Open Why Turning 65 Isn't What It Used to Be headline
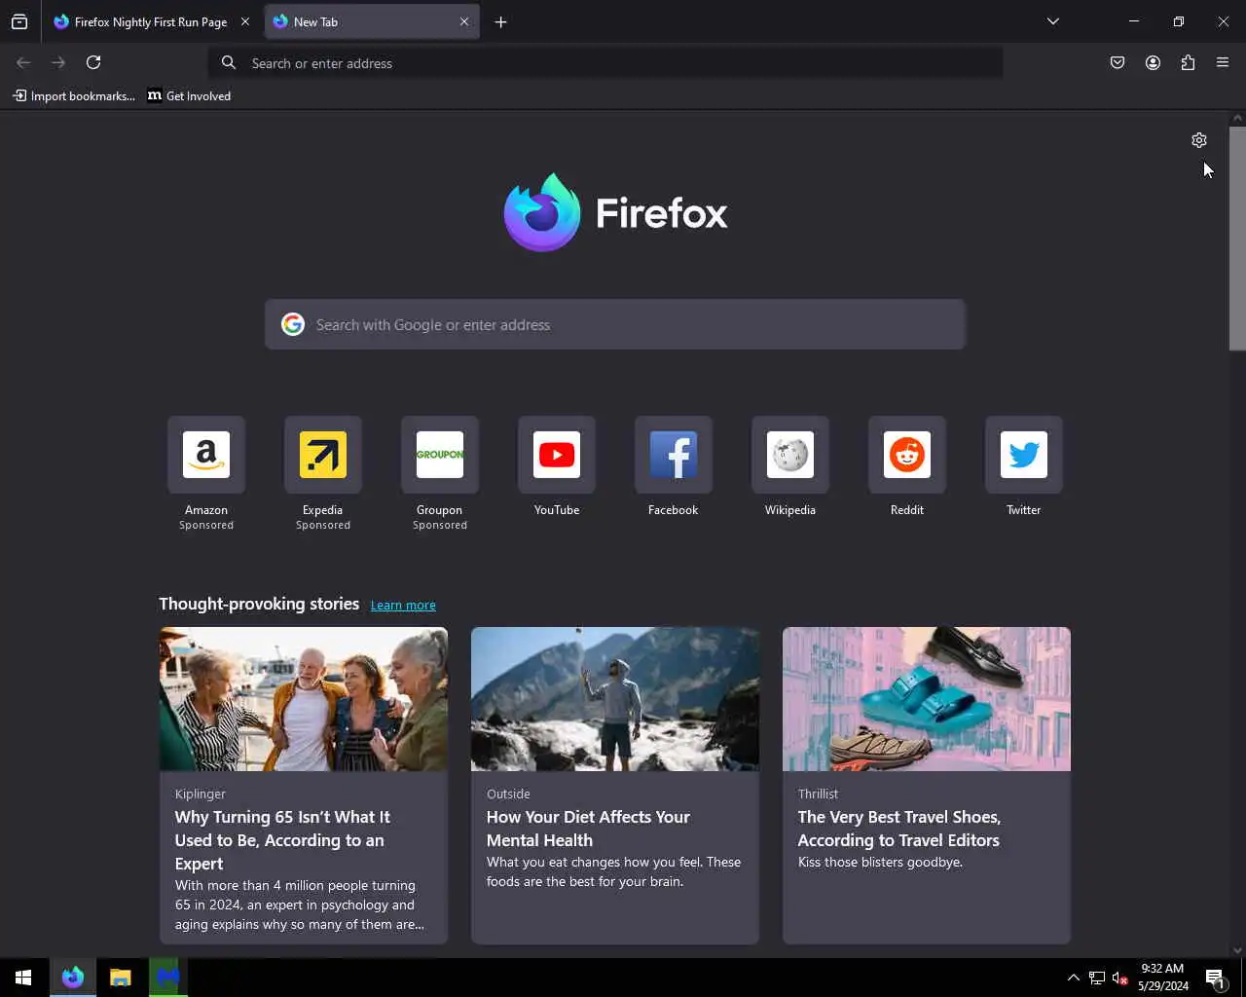The height and width of the screenshot is (997, 1246). [x=282, y=840]
